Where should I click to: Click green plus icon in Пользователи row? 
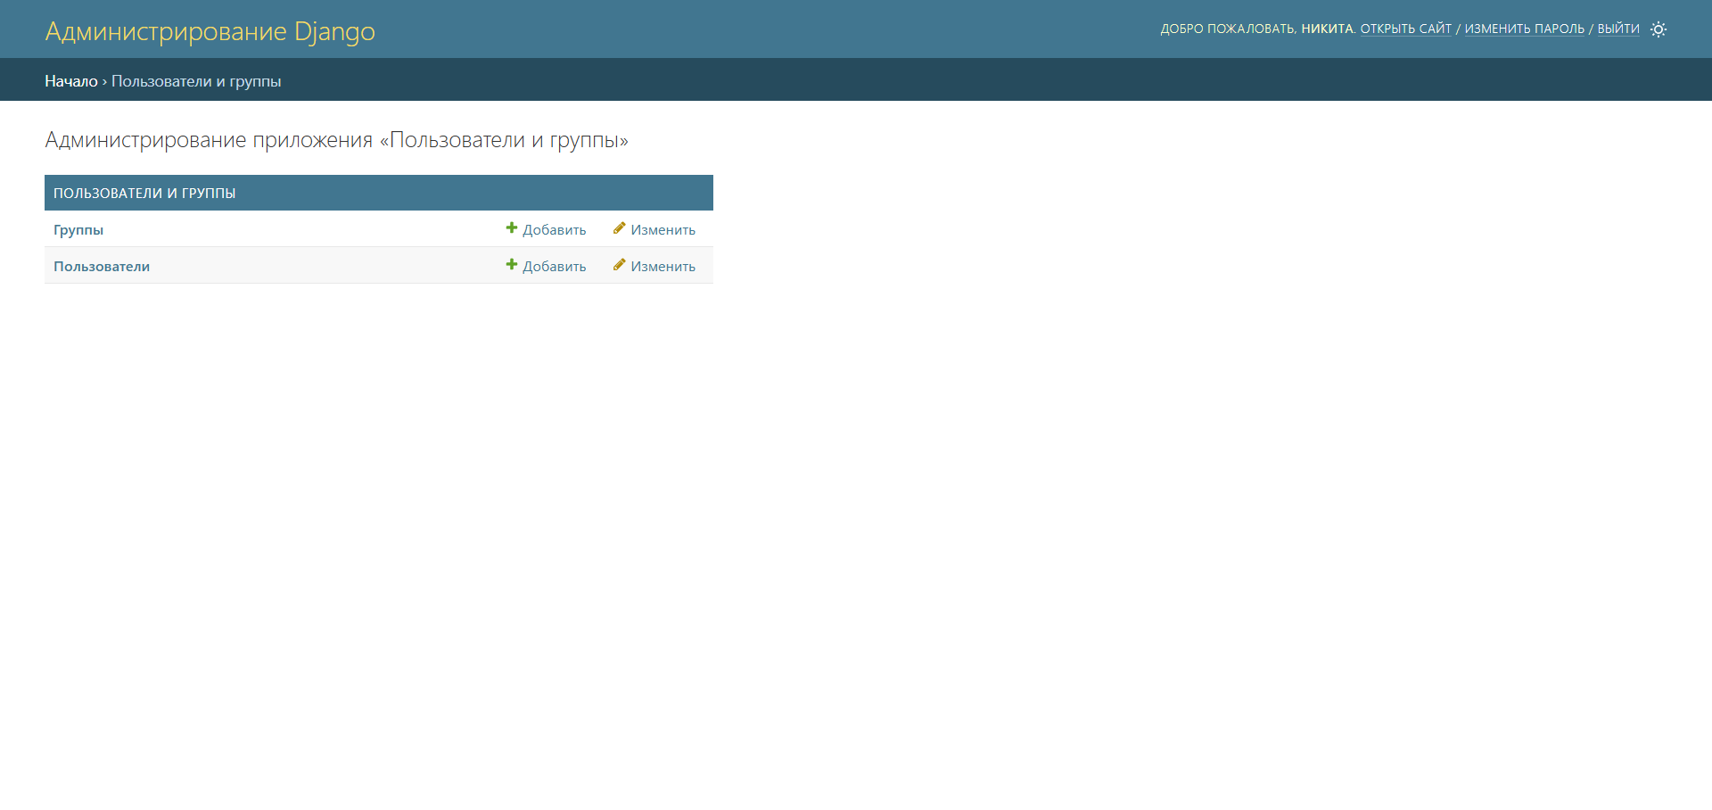(x=512, y=265)
